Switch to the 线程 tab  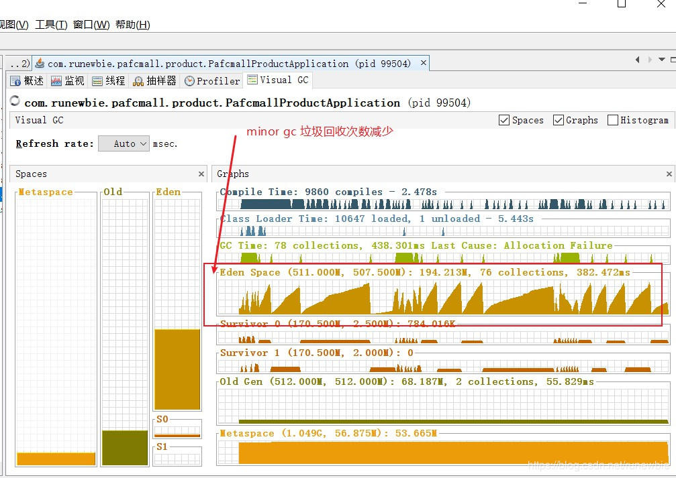[109, 80]
